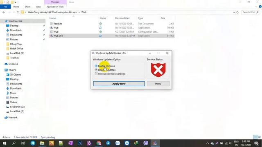Click the Wub breadcrumb in address bar

(84, 12)
